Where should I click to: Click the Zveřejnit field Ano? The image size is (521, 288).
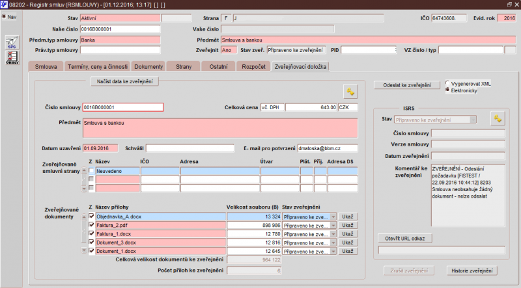(x=229, y=50)
